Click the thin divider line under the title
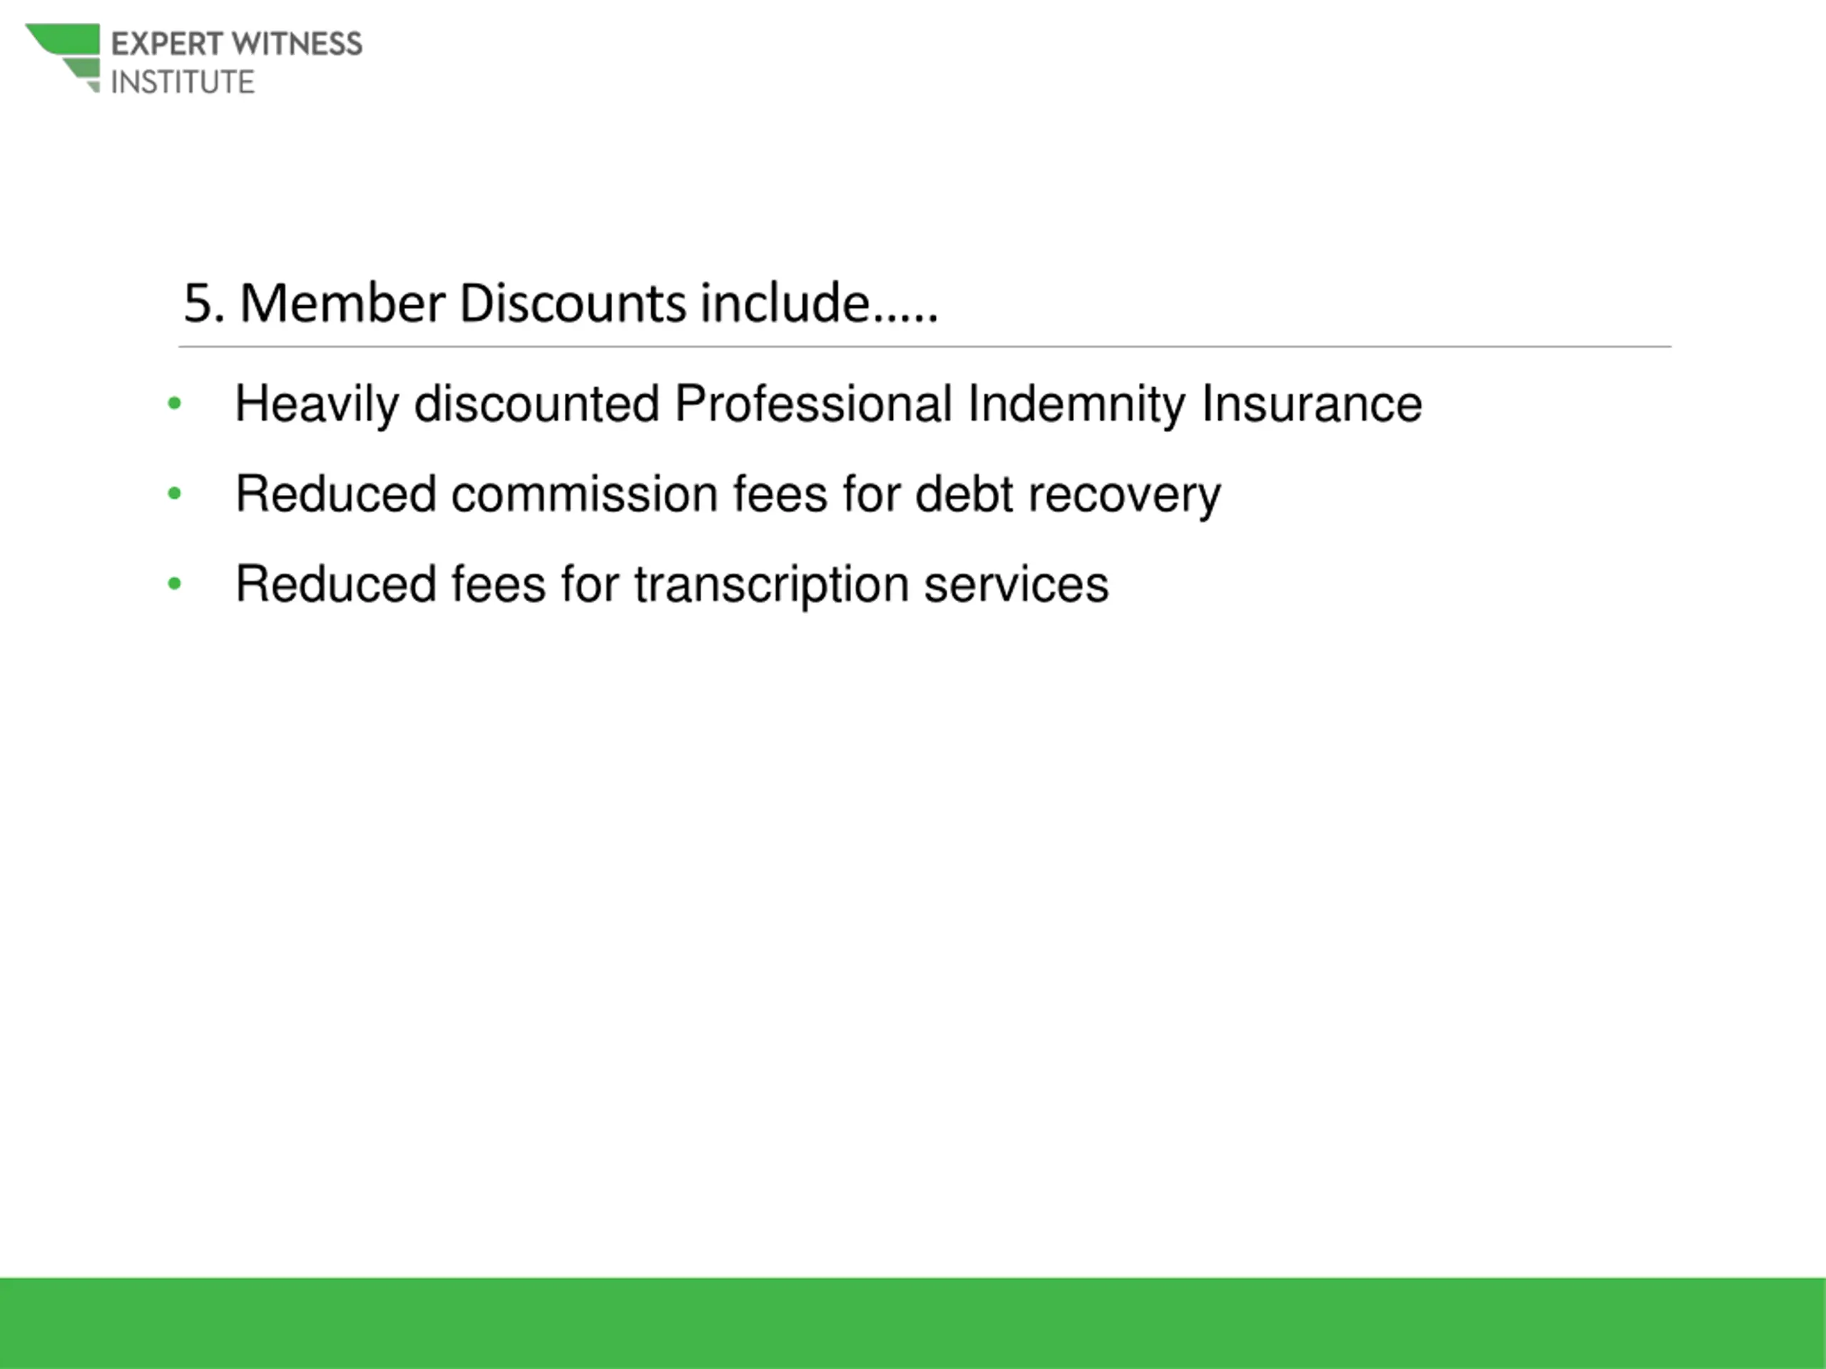This screenshot has height=1369, width=1826. pyautogui.click(x=924, y=347)
